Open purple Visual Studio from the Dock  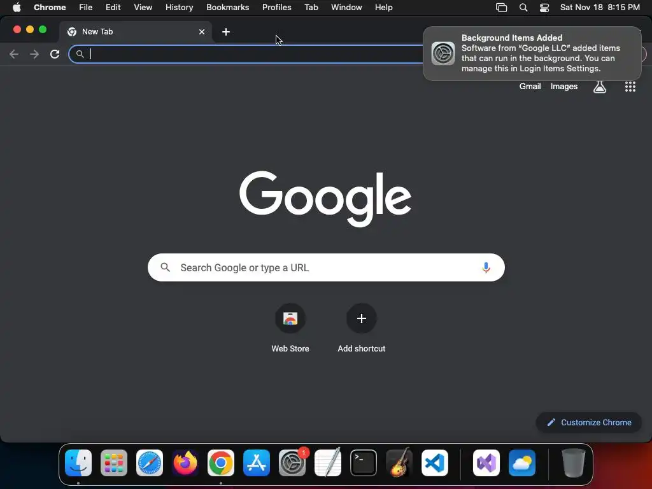pyautogui.click(x=486, y=463)
